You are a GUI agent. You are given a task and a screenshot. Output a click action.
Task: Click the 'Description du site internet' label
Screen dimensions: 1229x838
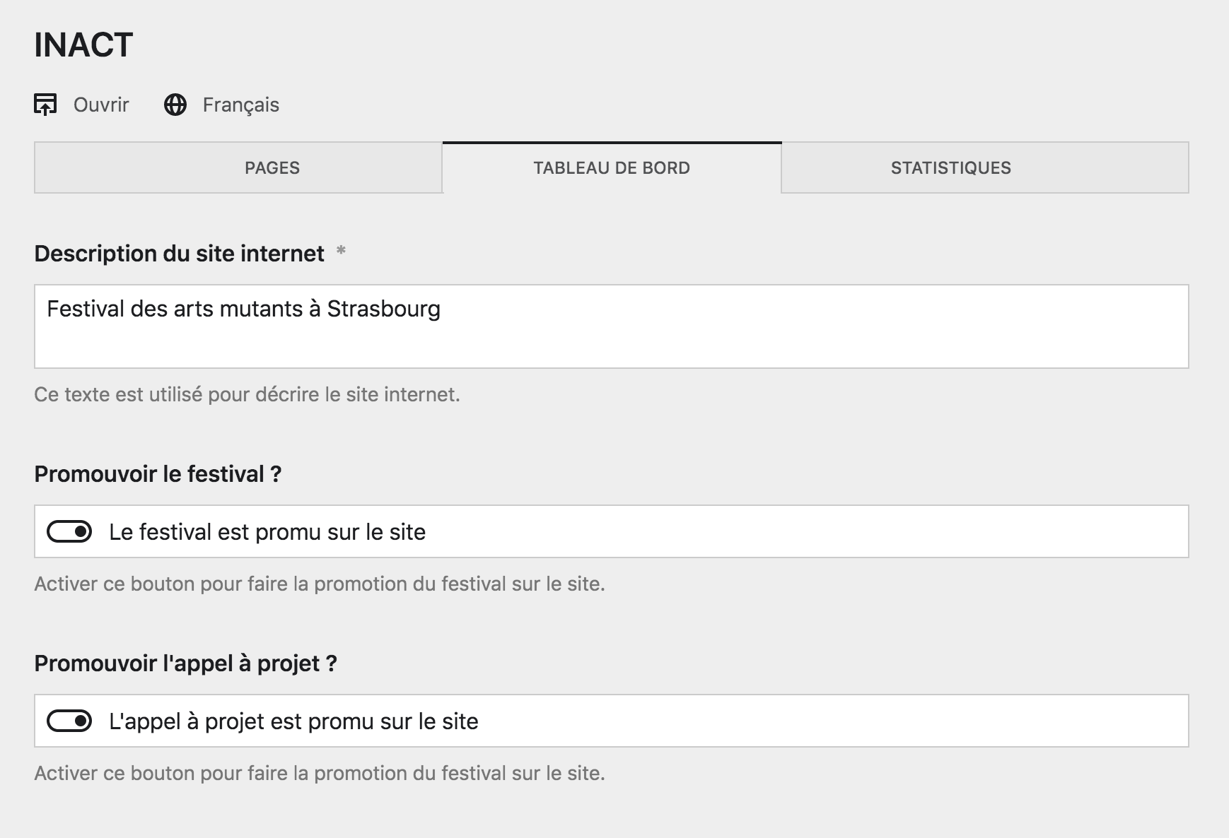(181, 254)
